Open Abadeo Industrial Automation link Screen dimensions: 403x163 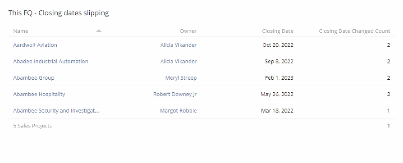pyautogui.click(x=50, y=61)
